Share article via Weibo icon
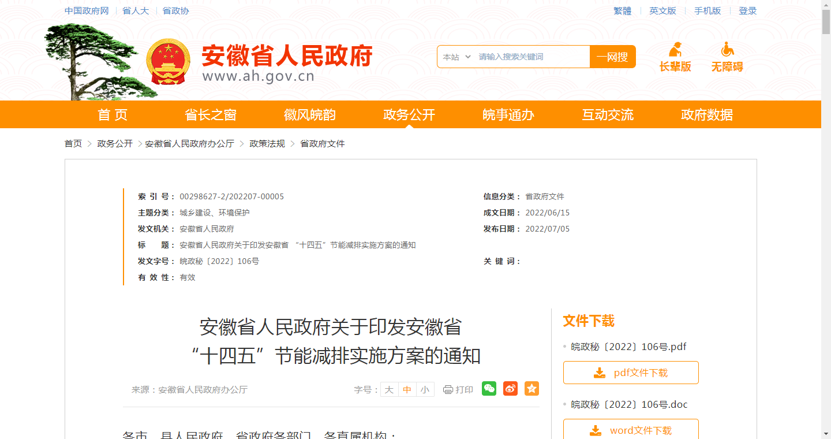 tap(510, 389)
